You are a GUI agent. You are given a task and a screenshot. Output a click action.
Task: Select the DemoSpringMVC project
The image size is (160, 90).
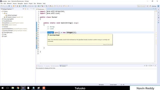pos(8,19)
